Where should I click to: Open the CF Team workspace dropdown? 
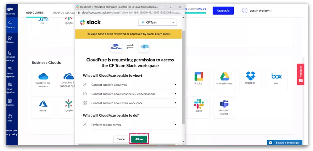(158, 22)
